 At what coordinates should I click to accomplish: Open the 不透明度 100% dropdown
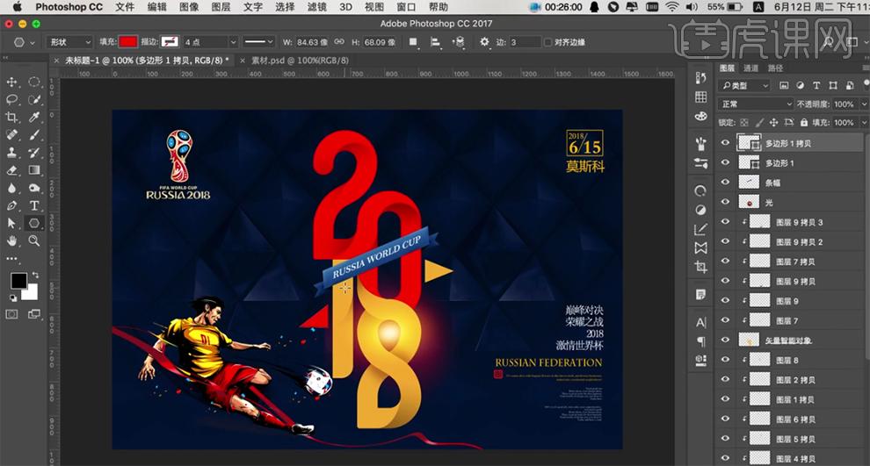pyautogui.click(x=863, y=104)
